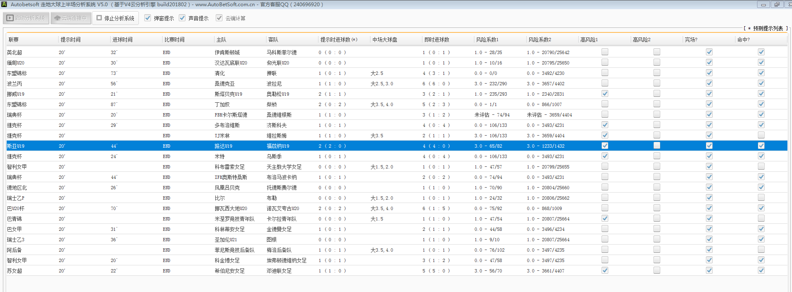Sort by the 即时进球数 column header
792x292 pixels.
tap(437, 40)
